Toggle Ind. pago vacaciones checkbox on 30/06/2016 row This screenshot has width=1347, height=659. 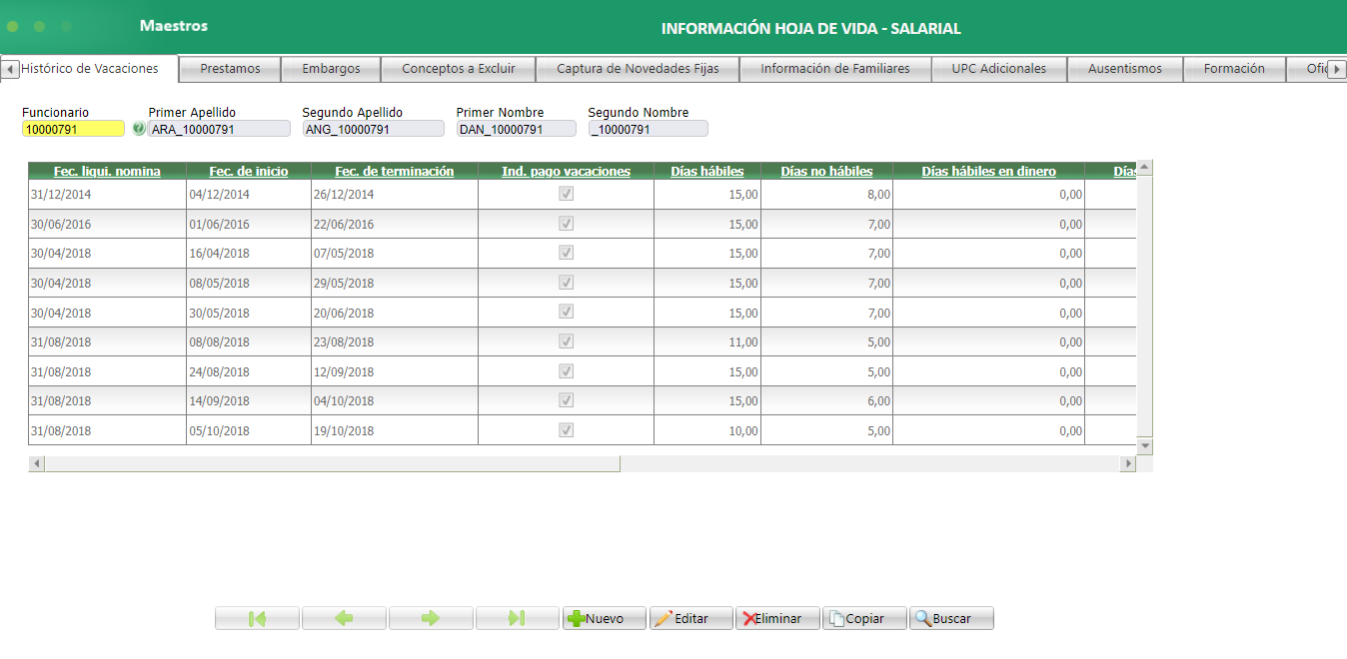pyautogui.click(x=566, y=223)
